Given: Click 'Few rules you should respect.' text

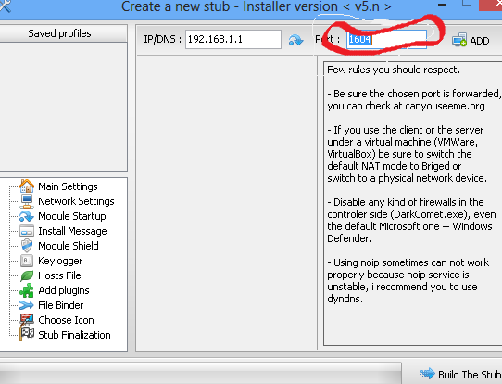Looking at the screenshot, I should 394,70.
